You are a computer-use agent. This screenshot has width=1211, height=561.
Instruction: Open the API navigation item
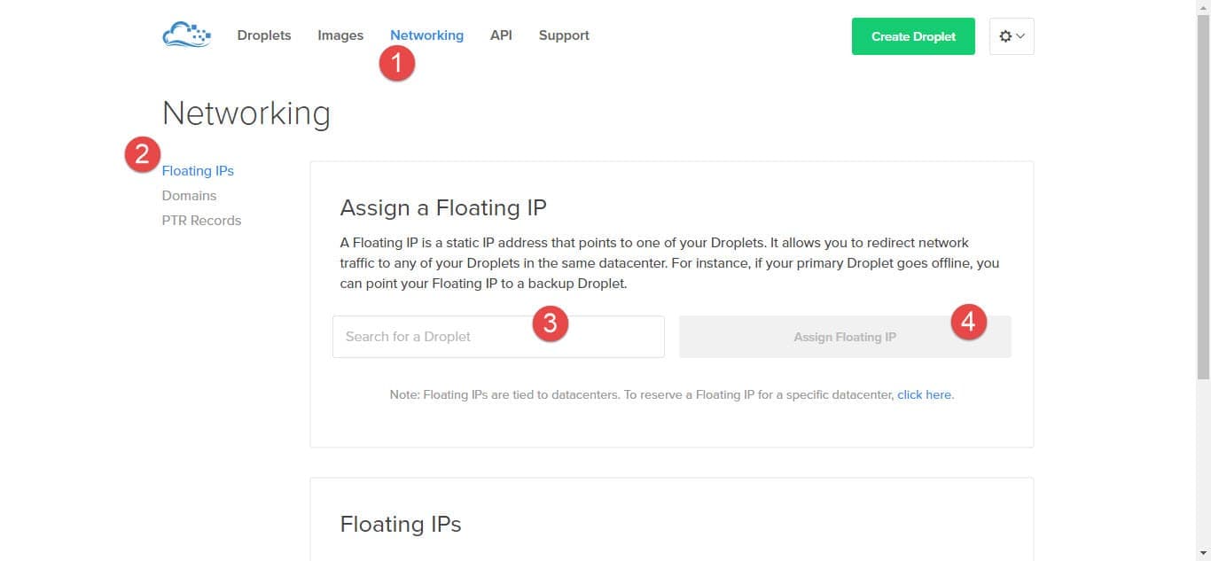click(501, 35)
